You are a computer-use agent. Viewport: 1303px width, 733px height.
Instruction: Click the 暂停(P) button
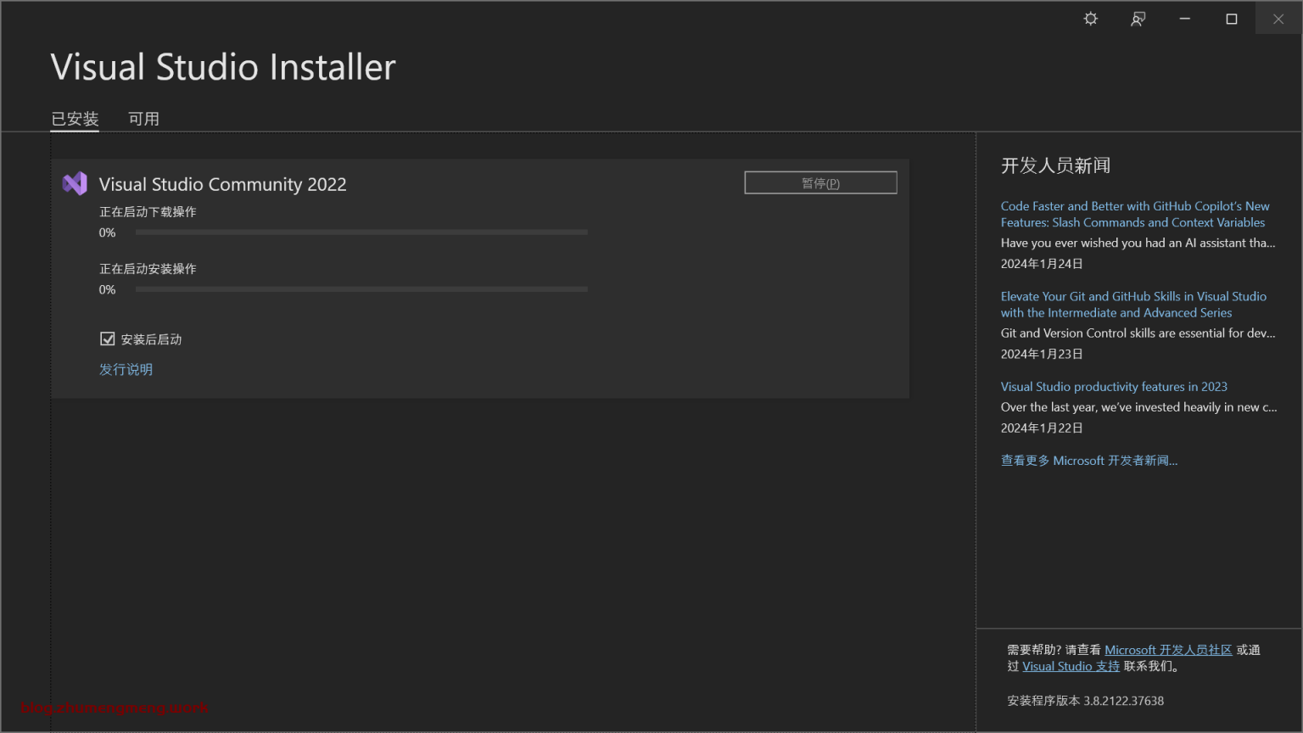click(820, 182)
